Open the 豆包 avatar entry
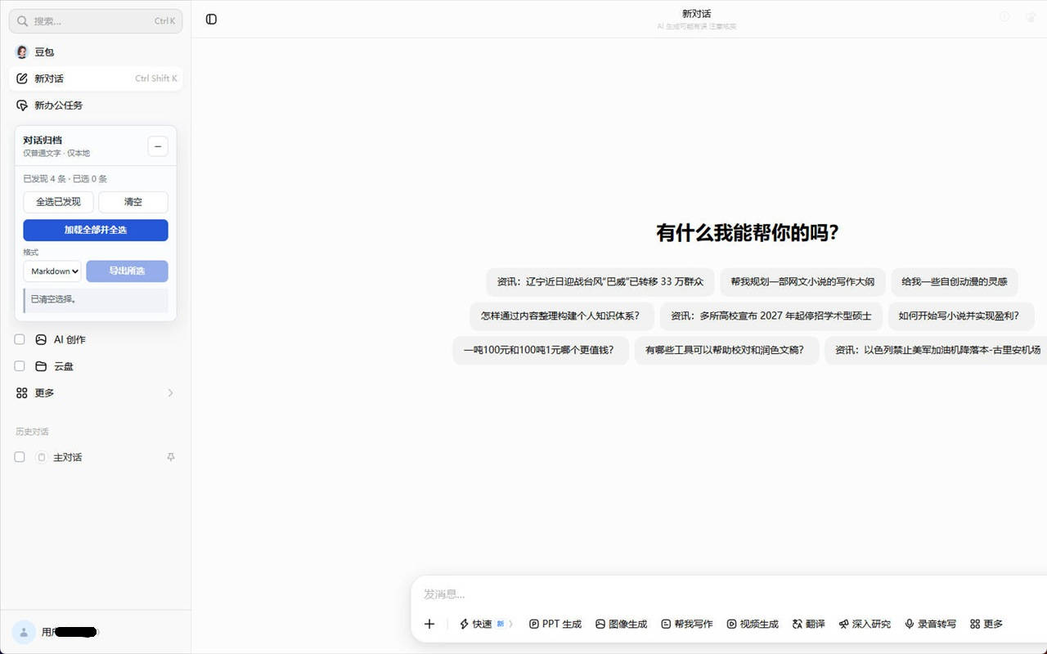Screen dimensions: 1047x654 [x=96, y=52]
